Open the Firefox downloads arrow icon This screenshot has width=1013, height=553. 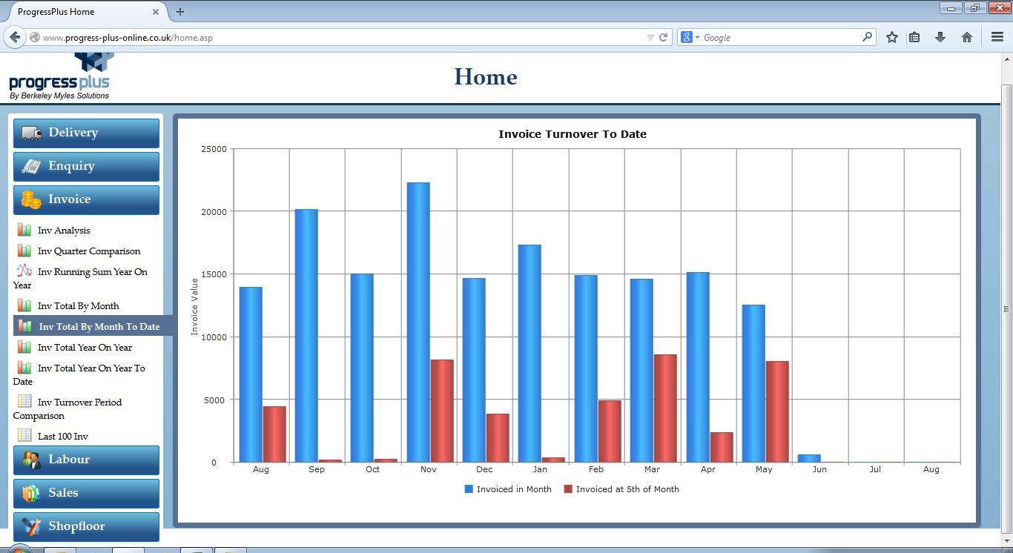(x=940, y=37)
